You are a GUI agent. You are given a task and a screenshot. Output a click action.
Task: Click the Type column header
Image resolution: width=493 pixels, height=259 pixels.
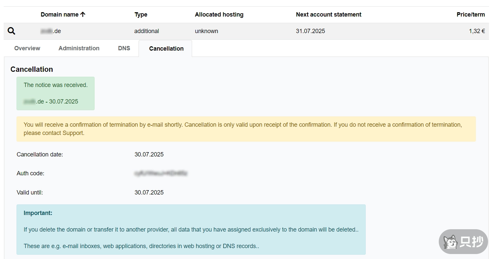[141, 15]
